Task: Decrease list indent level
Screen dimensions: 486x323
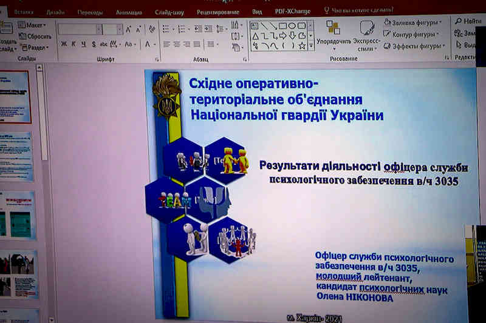Action: coord(198,29)
